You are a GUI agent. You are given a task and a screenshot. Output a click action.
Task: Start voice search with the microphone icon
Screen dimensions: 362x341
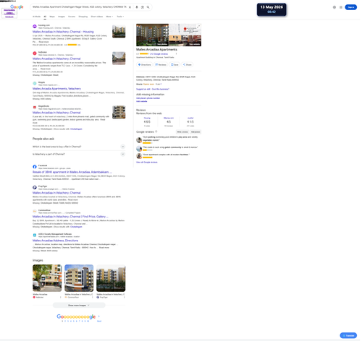click(137, 7)
